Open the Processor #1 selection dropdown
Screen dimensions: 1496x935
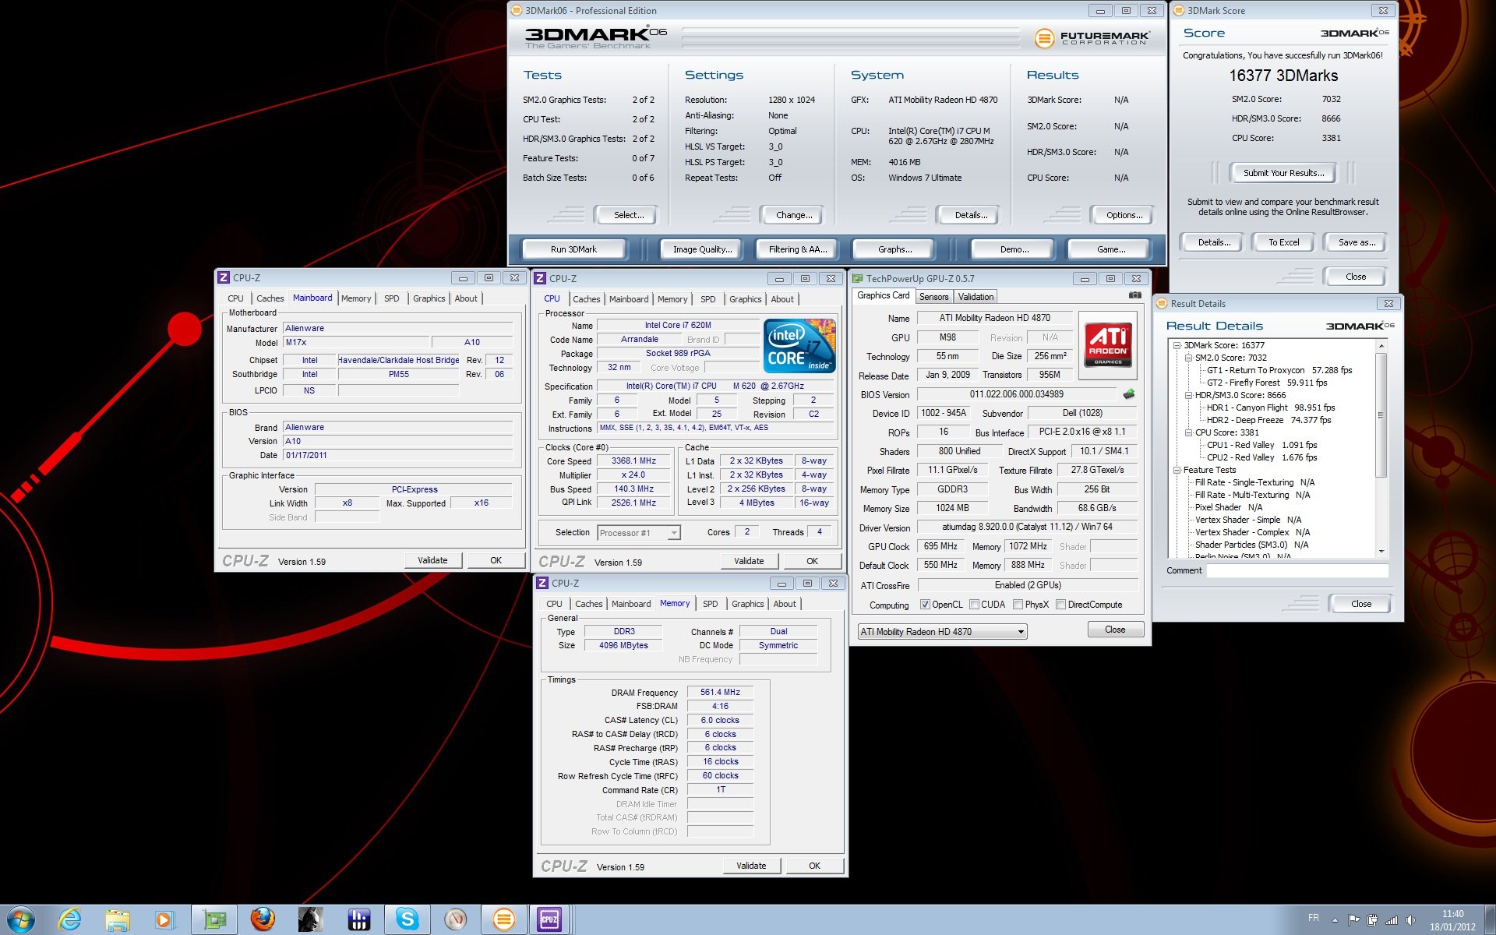click(x=639, y=533)
